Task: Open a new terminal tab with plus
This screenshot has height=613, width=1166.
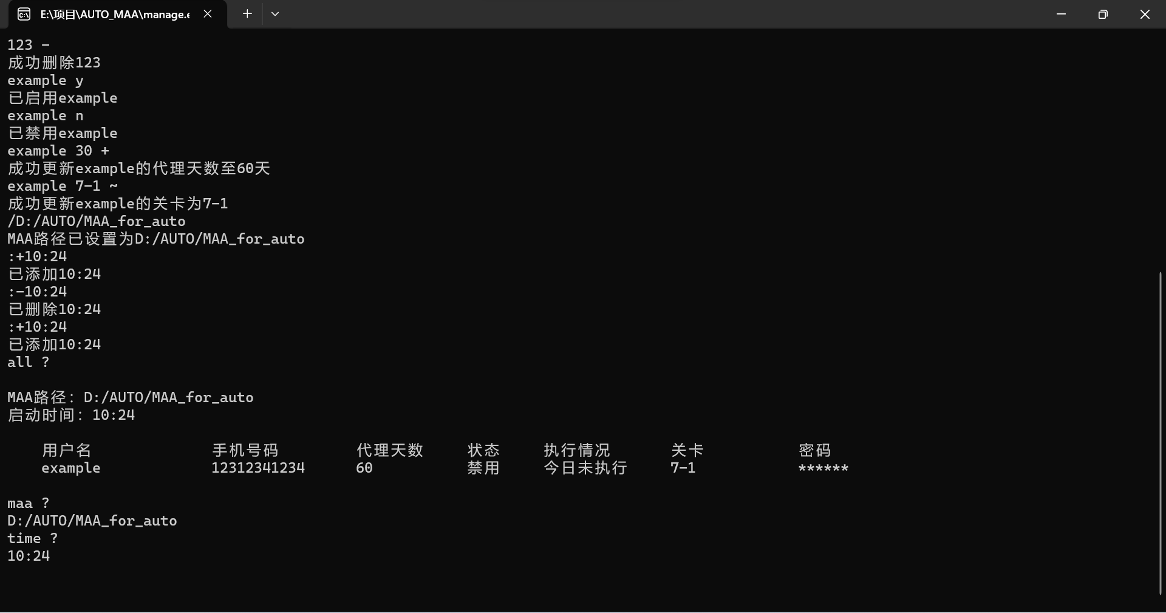Action: (x=247, y=14)
